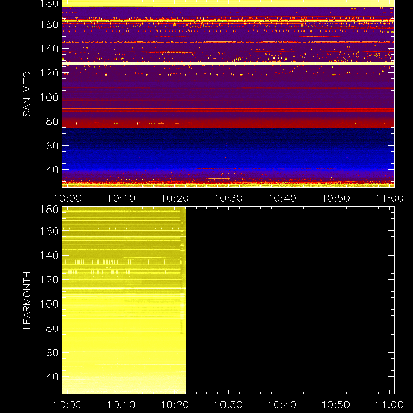
Task: Click the 10:00 time label under Learmonth plot
Action: pos(68,405)
